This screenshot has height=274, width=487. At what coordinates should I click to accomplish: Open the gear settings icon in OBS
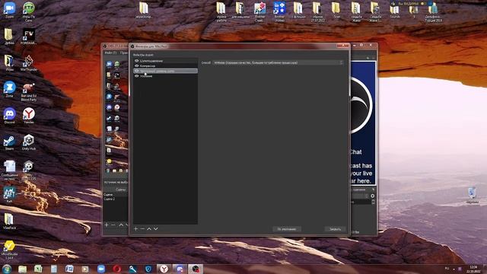tap(372, 196)
